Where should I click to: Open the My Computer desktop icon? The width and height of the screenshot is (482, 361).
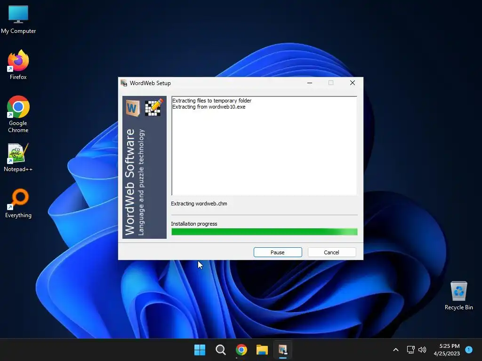[x=18, y=19]
